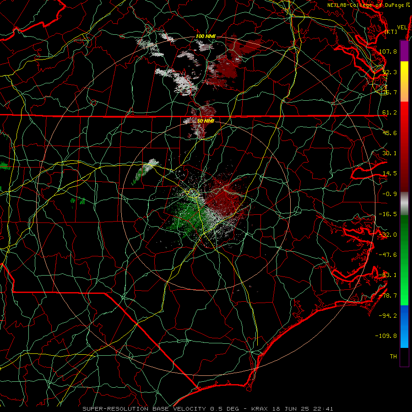Click the -63.1 legend value
This screenshot has height=412, width=412.
[388, 275]
